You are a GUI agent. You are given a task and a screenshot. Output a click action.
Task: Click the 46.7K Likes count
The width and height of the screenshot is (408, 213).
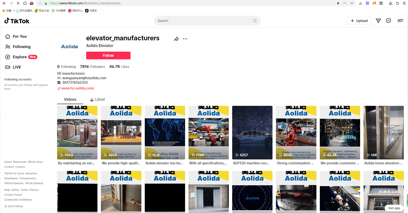pyautogui.click(x=119, y=67)
